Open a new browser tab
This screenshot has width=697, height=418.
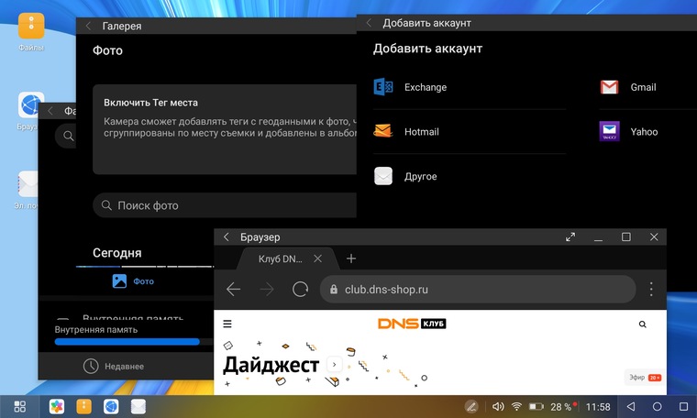pyautogui.click(x=351, y=258)
